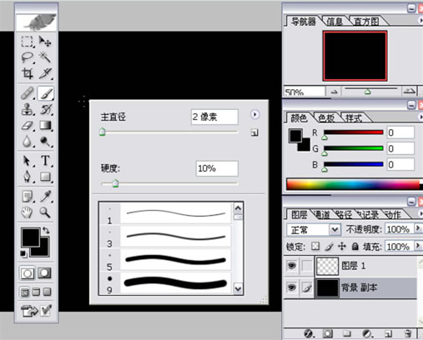Open Color panel options menu arrow
Viewport: 423px width, 340px height.
pos(420,117)
